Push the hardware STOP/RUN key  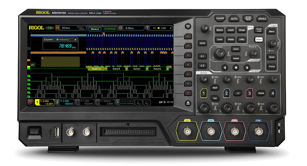[x=248, y=18]
